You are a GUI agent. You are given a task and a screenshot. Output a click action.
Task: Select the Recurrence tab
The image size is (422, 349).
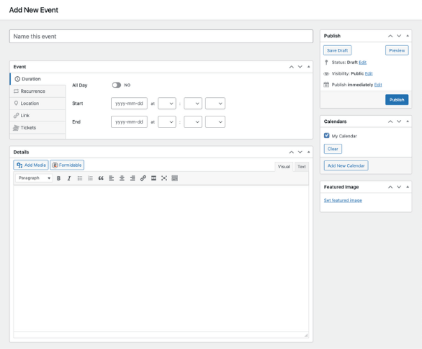(38, 91)
